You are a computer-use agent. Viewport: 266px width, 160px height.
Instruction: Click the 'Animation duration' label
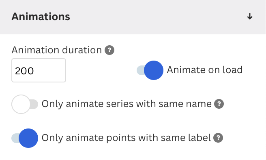(56, 50)
